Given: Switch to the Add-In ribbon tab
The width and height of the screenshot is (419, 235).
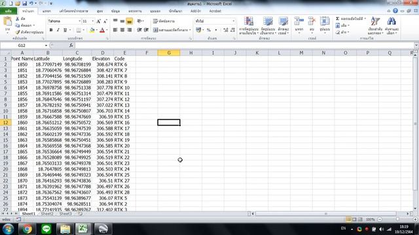Looking at the screenshot, I should (196, 11).
